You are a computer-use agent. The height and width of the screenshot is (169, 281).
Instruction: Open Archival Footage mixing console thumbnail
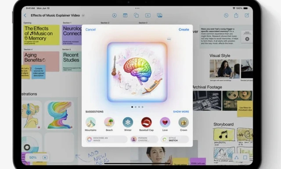(207, 101)
